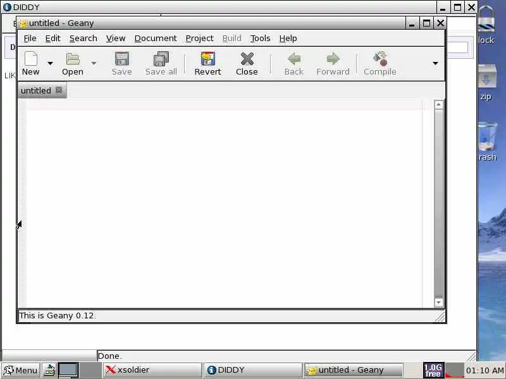Click the Save toolbar icon

(x=121, y=59)
